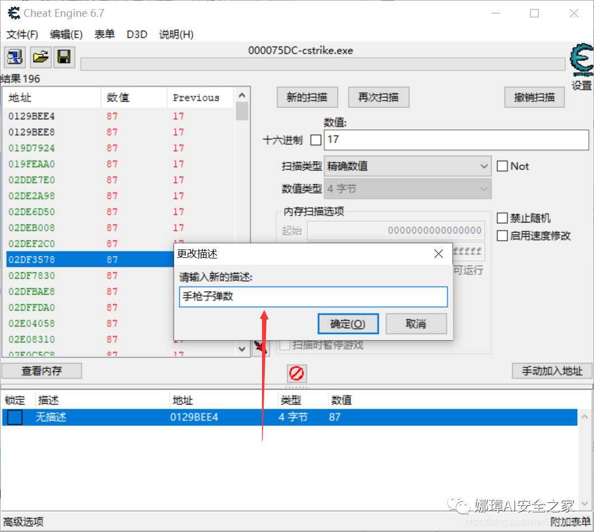The image size is (594, 532).
Task: Click the 类型 column header in address table
Action: click(x=303, y=400)
